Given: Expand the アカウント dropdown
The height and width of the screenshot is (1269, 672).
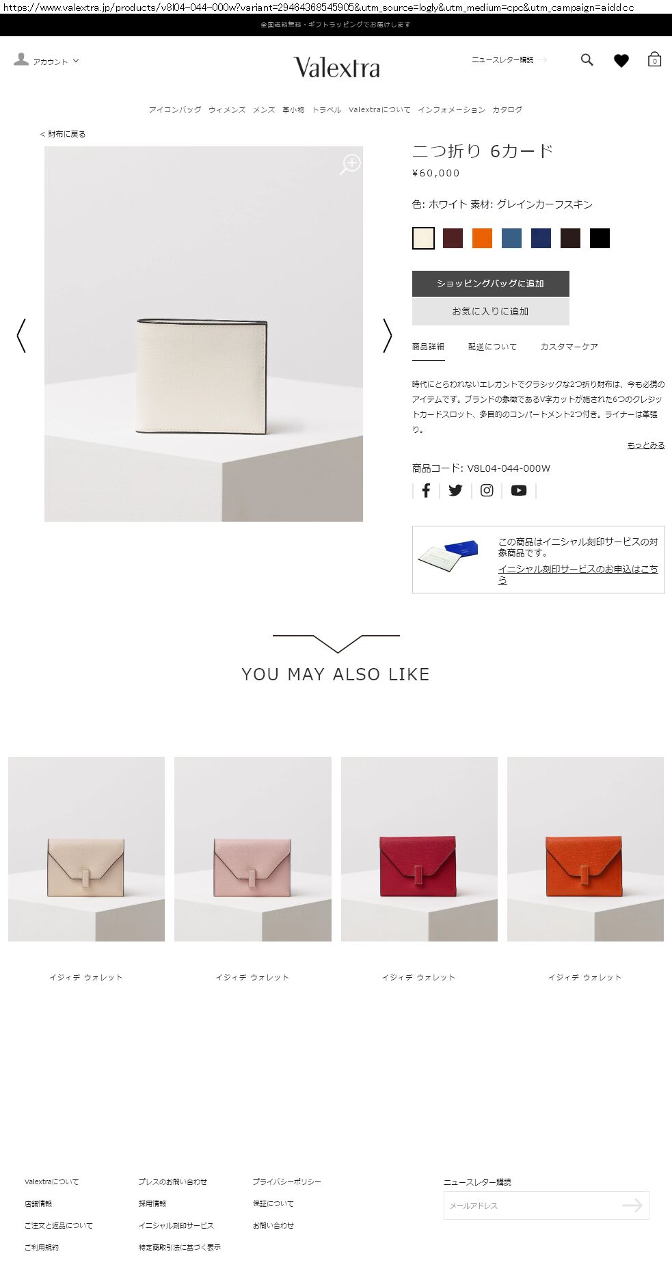Looking at the screenshot, I should tap(46, 61).
